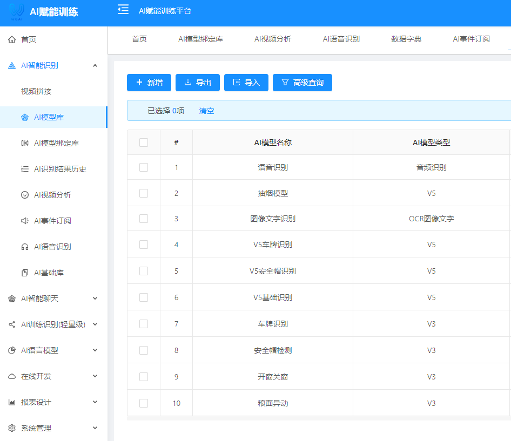Open AI视频分析 from the sidebar icon
Screen dimensions: 511x441
[x=24, y=194]
